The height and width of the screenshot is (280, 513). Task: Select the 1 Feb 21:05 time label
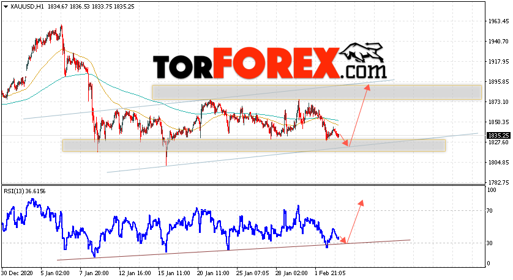(329, 273)
